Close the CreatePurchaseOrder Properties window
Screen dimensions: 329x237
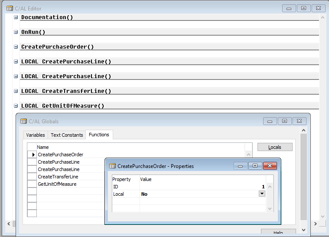click(x=270, y=166)
